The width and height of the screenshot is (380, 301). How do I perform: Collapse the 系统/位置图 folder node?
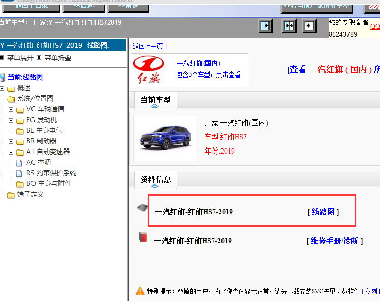[2, 99]
